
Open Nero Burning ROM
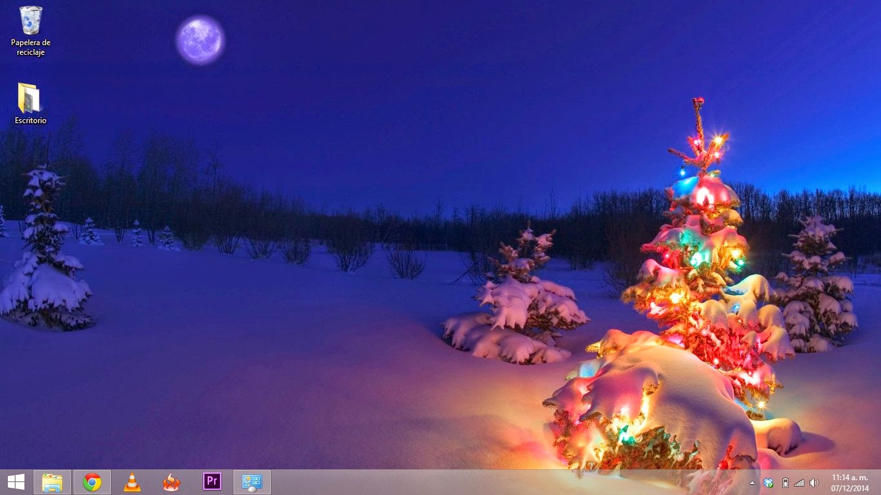[172, 481]
